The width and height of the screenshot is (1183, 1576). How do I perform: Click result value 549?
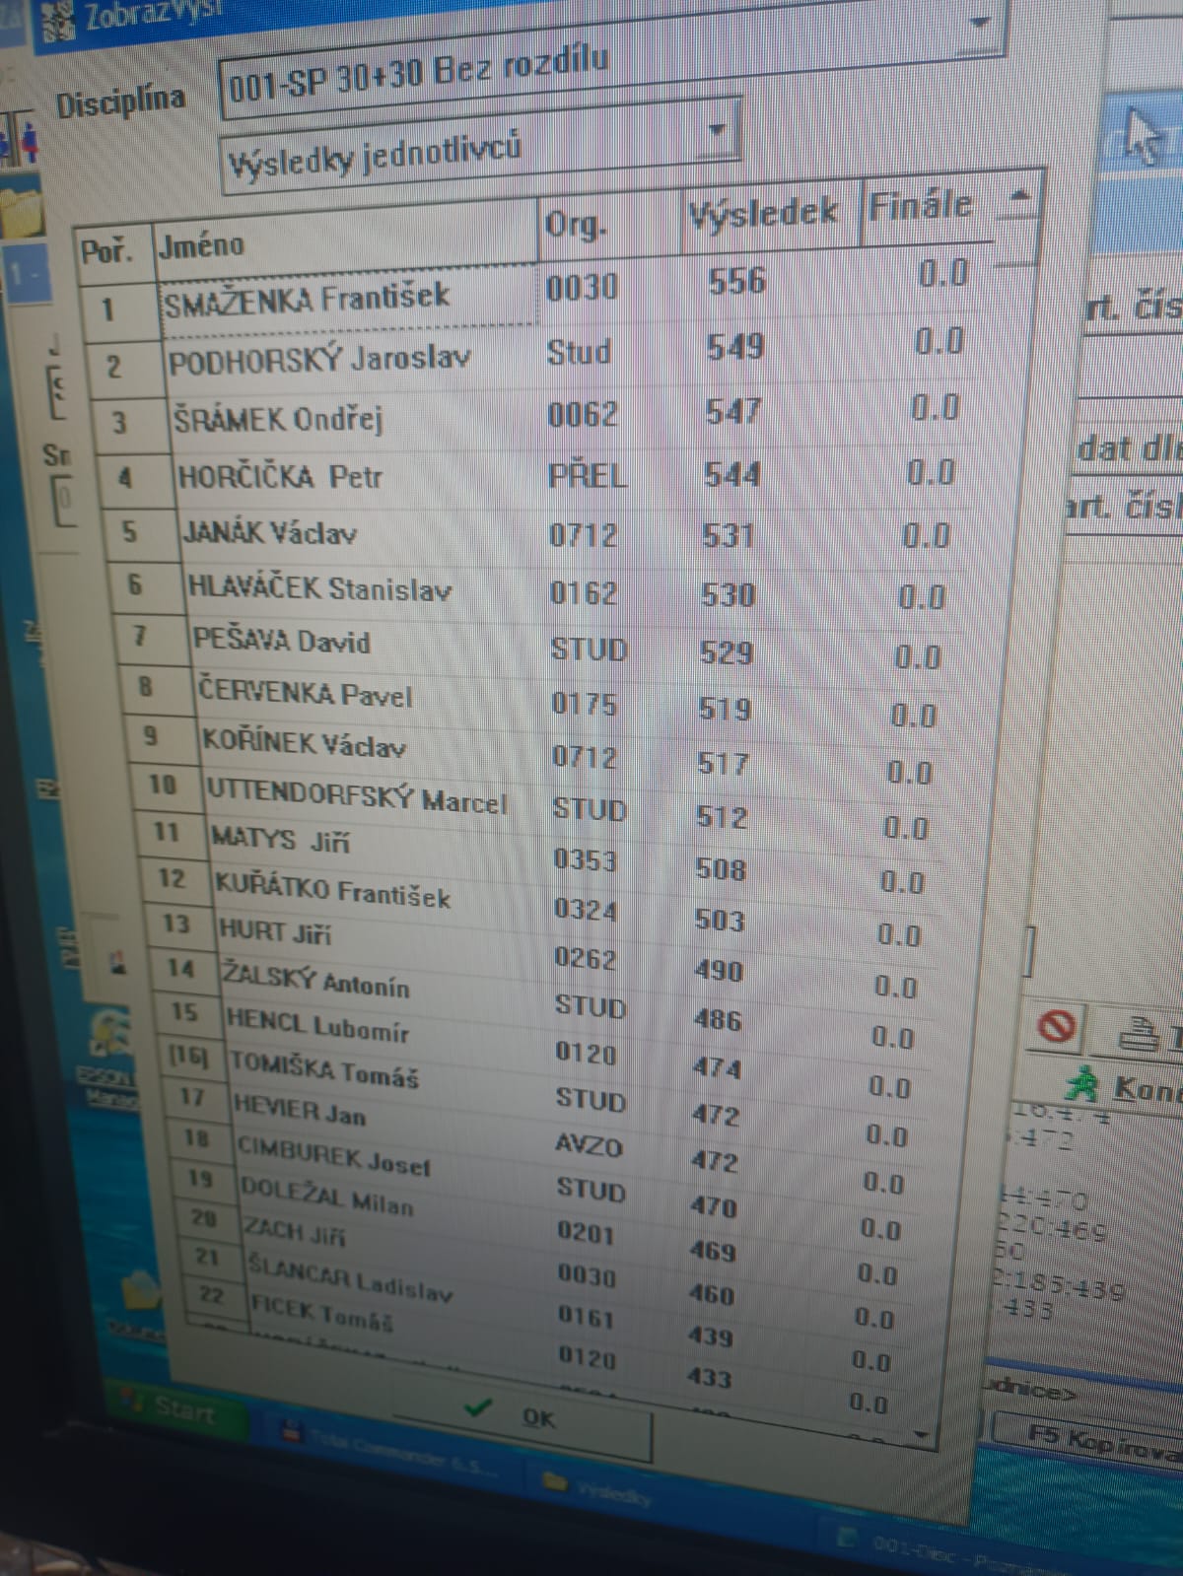click(734, 346)
